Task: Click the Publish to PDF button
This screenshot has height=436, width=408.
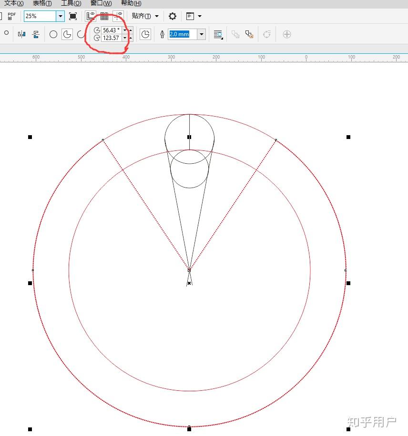Action: pos(10,16)
